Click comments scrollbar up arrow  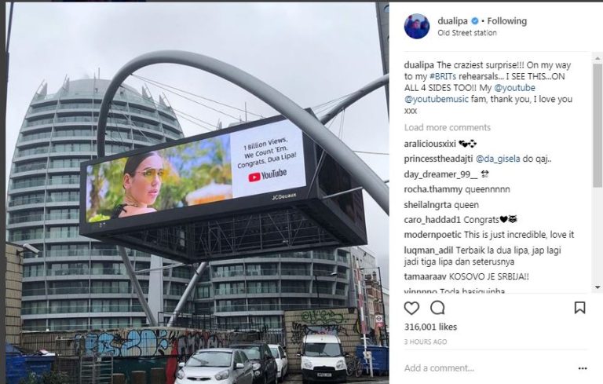point(598,58)
